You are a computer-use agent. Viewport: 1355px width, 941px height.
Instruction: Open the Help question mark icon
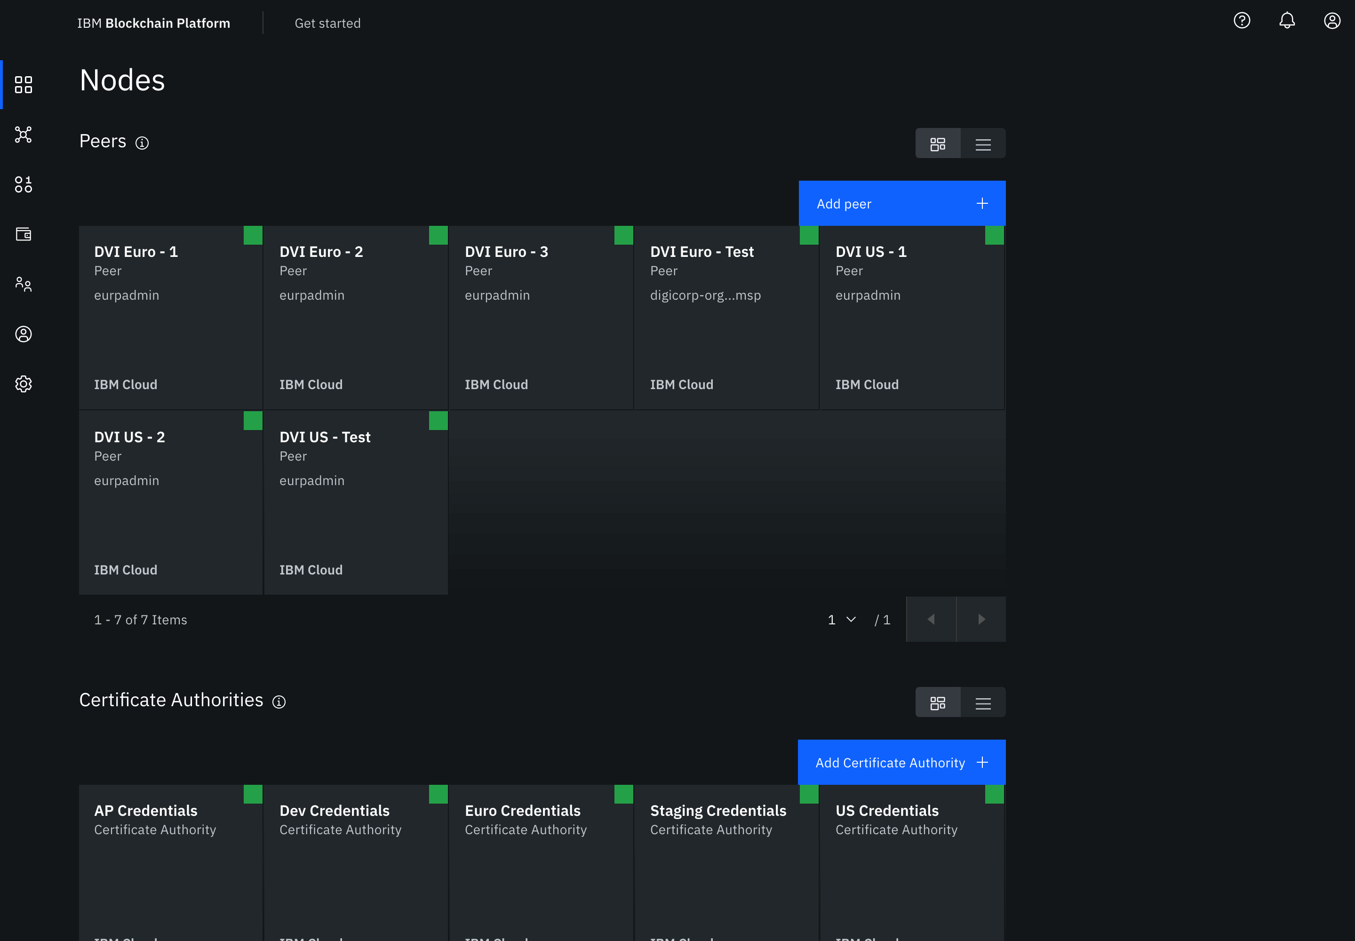click(x=1242, y=21)
